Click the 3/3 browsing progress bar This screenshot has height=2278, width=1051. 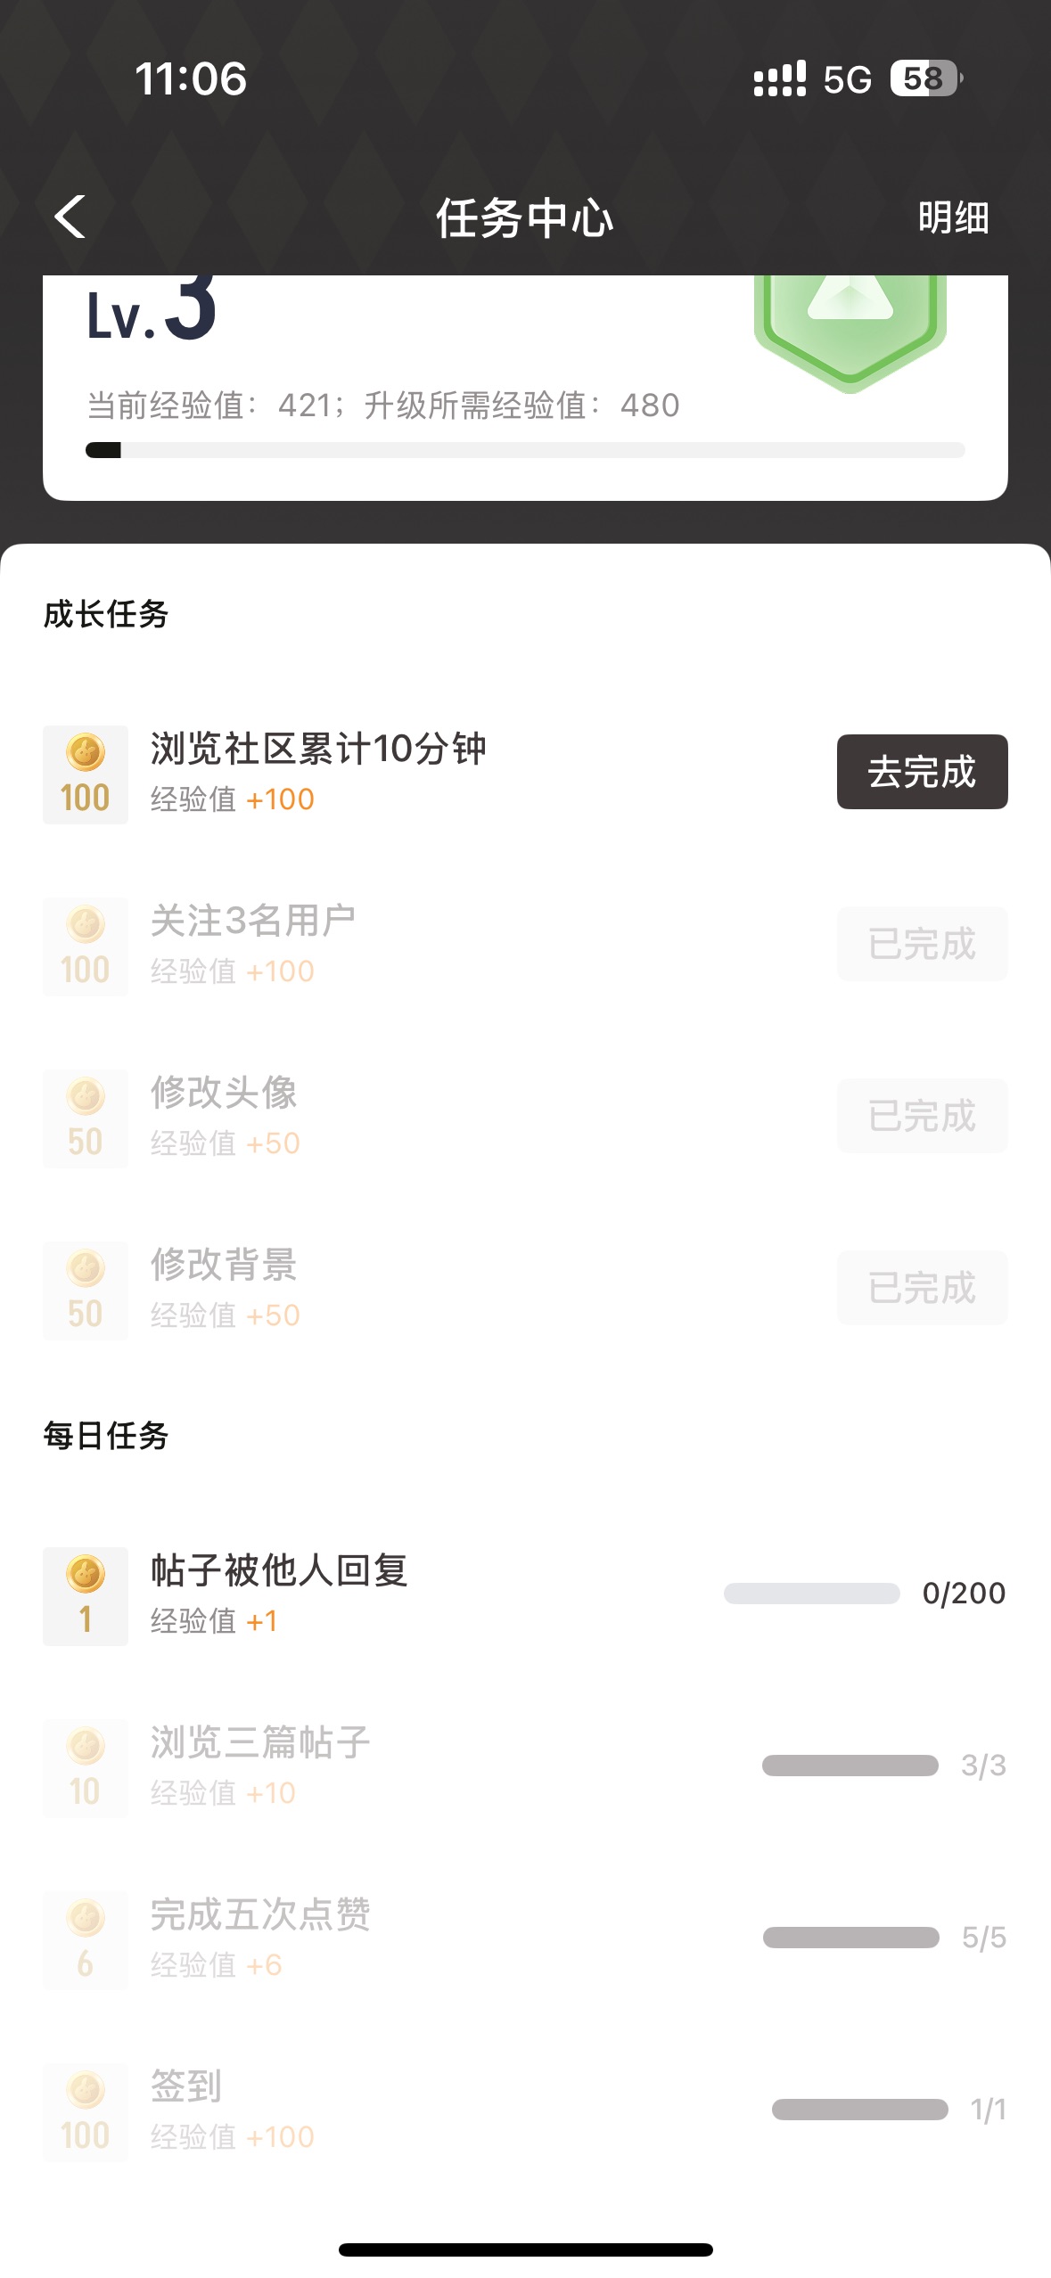850,1766
